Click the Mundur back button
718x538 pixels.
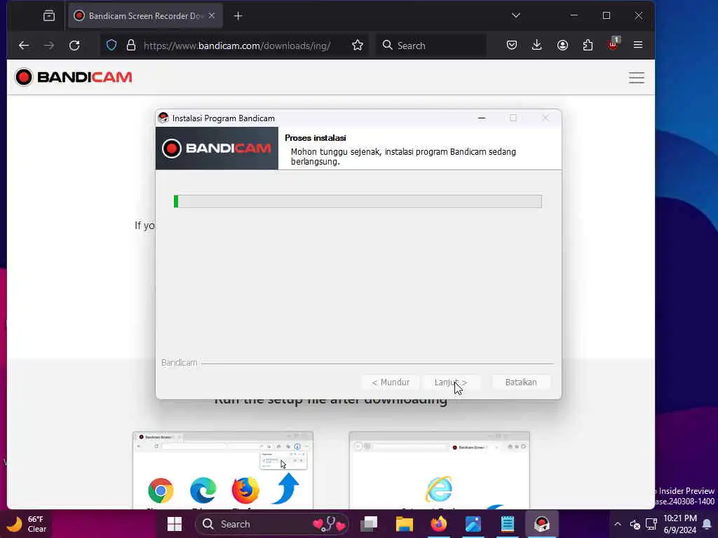(x=391, y=382)
